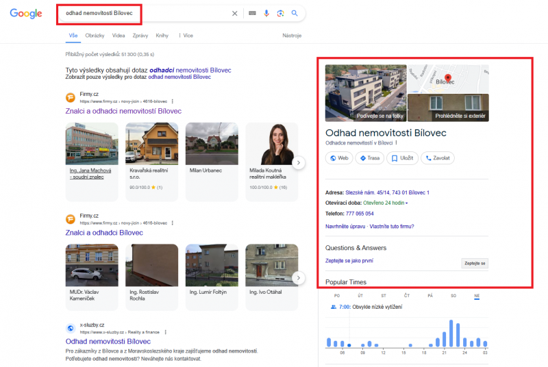
Task: Open options next to Odhadce nemovitostí v Bílovci
Action: coord(397,143)
